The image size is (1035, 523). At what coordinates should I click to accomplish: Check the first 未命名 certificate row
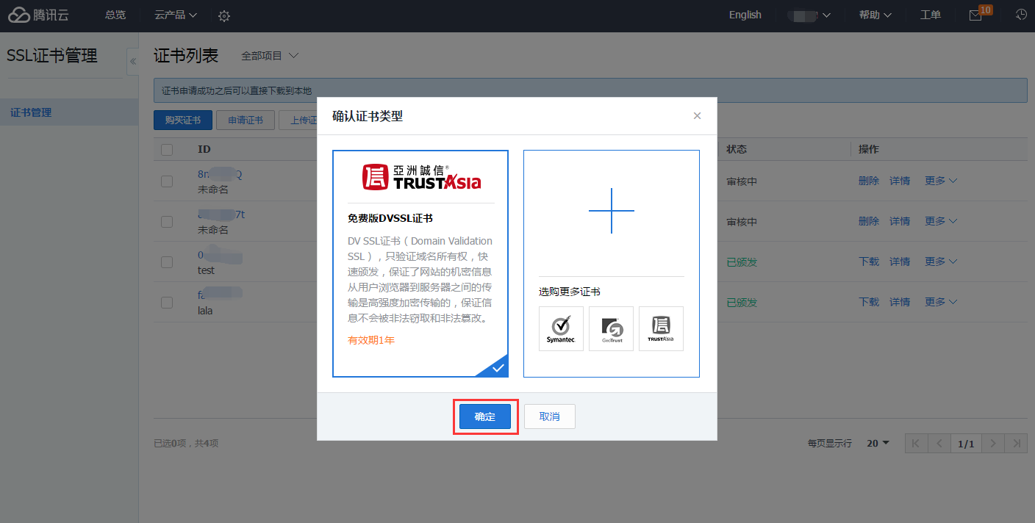coord(167,181)
